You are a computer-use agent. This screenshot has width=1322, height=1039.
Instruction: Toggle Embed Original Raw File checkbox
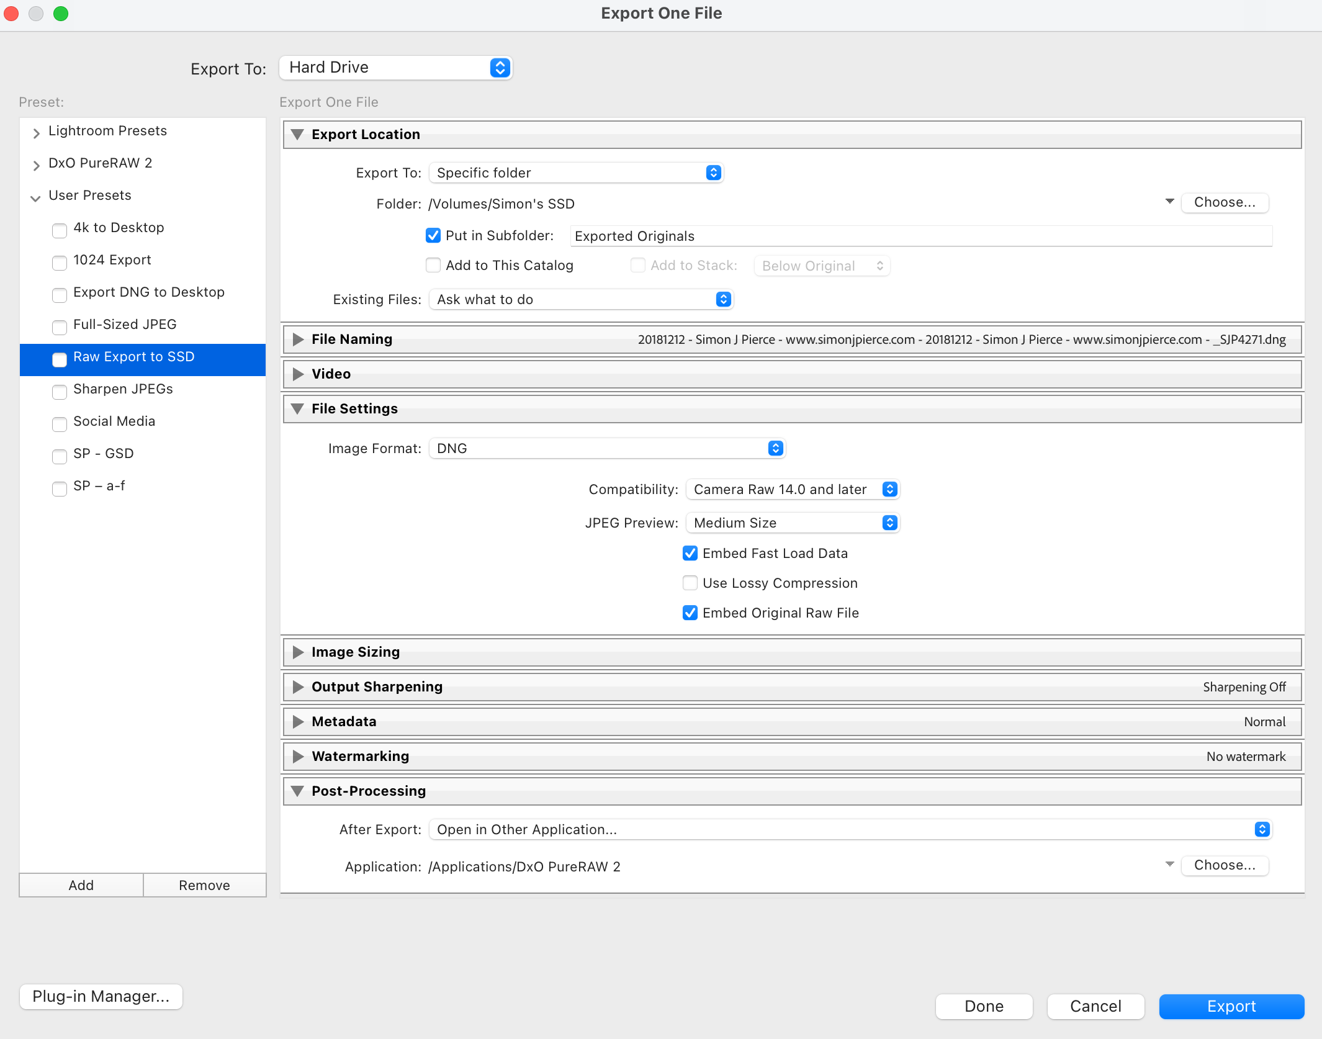click(x=690, y=613)
